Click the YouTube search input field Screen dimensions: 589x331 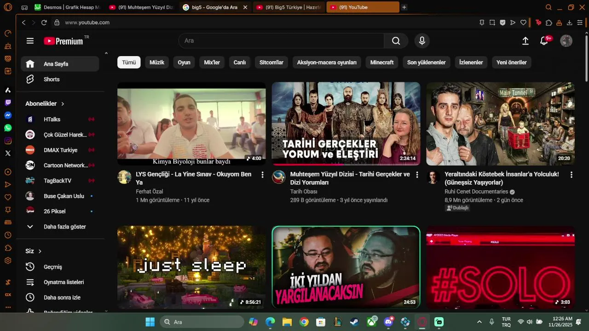[281, 41]
